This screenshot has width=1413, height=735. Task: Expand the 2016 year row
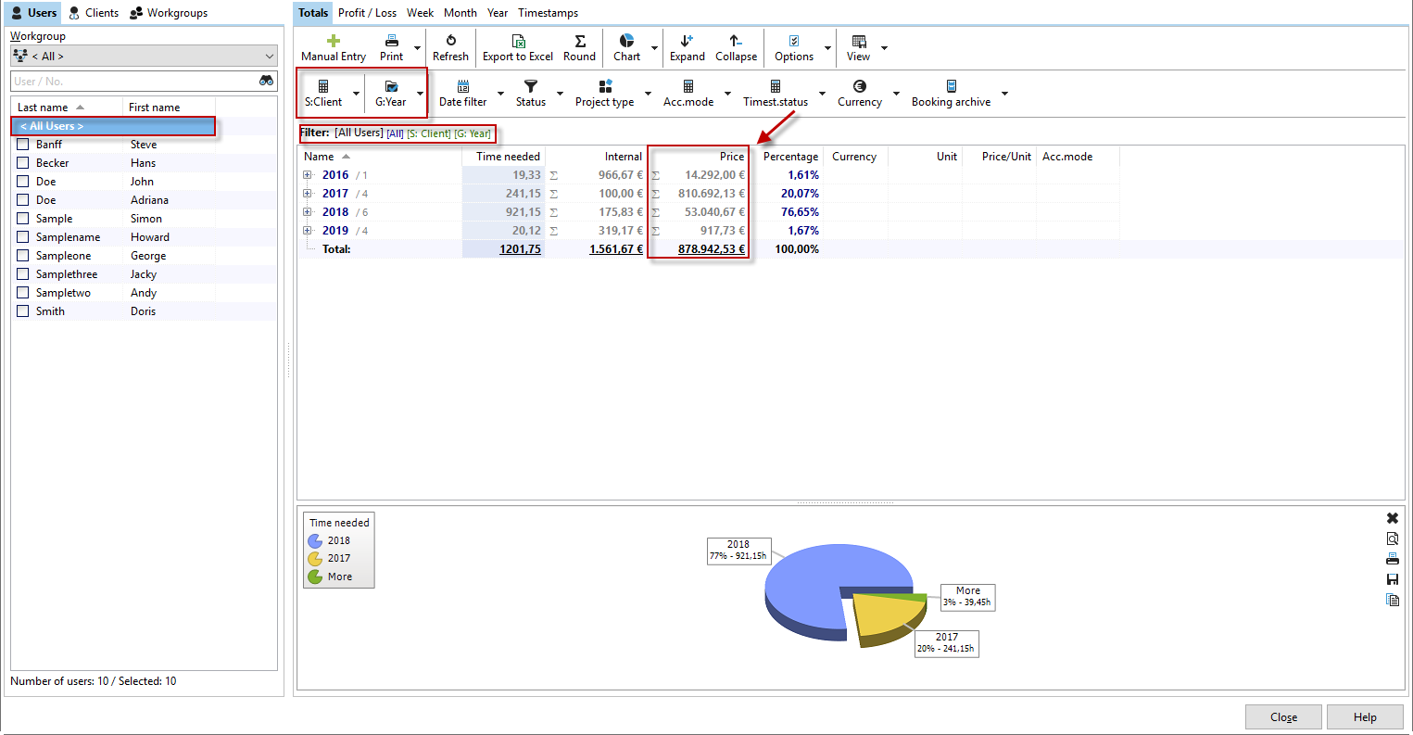coord(308,175)
